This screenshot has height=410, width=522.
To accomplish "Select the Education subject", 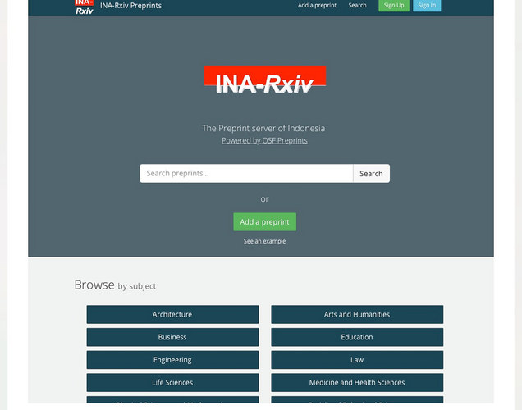I will pyautogui.click(x=357, y=337).
